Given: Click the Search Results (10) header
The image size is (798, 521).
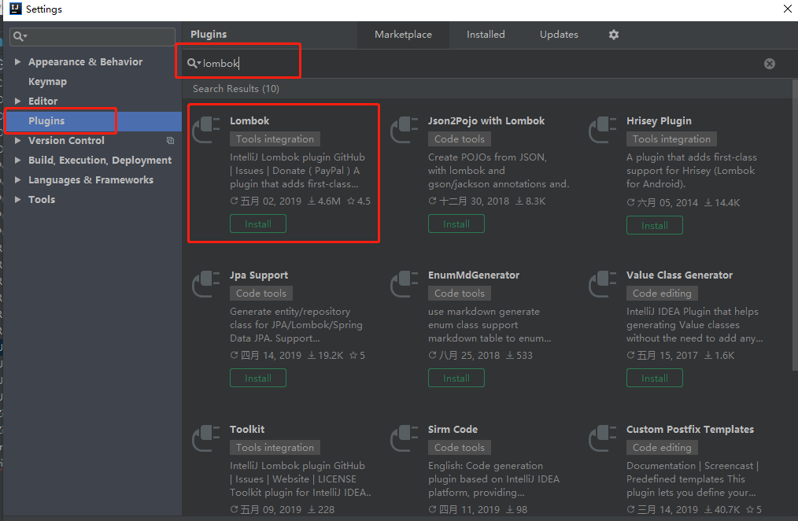Looking at the screenshot, I should [x=235, y=88].
